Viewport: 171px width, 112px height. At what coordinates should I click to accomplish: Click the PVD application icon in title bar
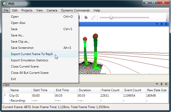(4, 3)
